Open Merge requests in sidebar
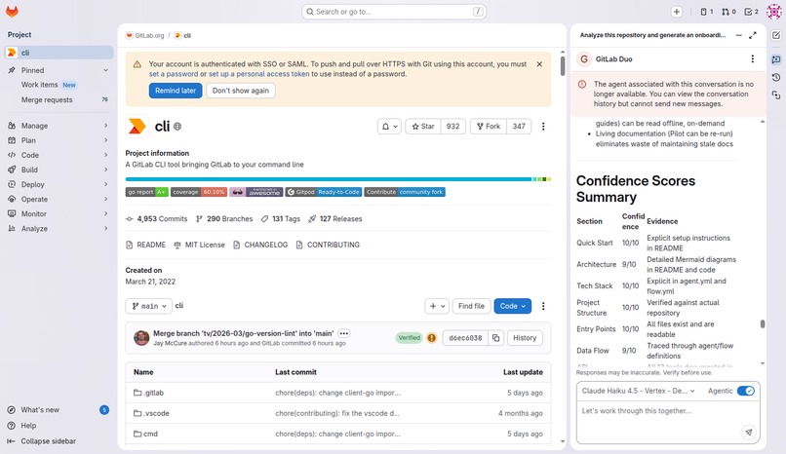Image resolution: width=786 pixels, height=454 pixels. point(59,100)
